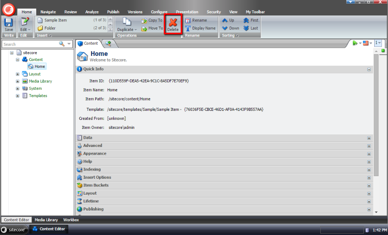
Task: Expand the Templates tree node
Action: pyautogui.click(x=18, y=96)
